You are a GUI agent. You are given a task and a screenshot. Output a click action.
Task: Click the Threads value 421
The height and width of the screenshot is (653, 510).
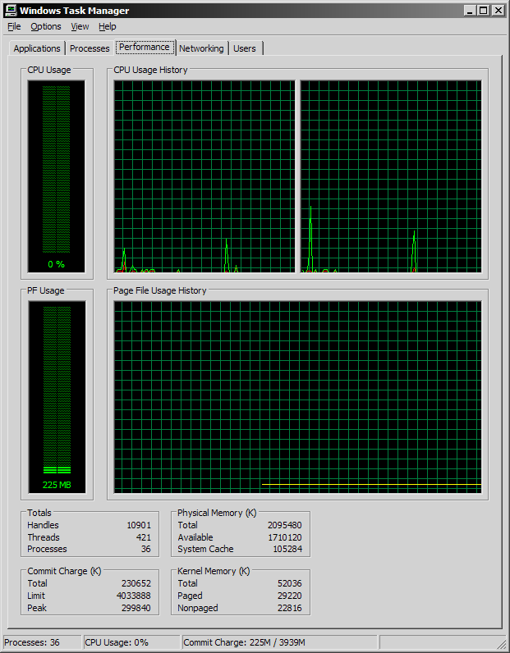click(x=144, y=537)
